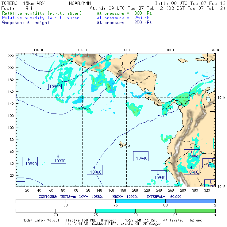Screen dimensions: 227x227
Task: Click the '260' tick on horizontal axis
Action: (x=171, y=190)
